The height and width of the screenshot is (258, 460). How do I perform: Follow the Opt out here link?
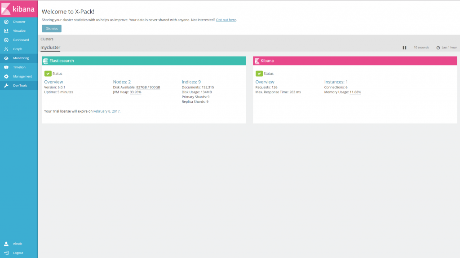coord(226,20)
